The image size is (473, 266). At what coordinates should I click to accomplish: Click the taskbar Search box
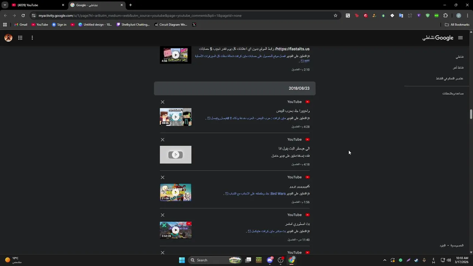[x=215, y=260]
